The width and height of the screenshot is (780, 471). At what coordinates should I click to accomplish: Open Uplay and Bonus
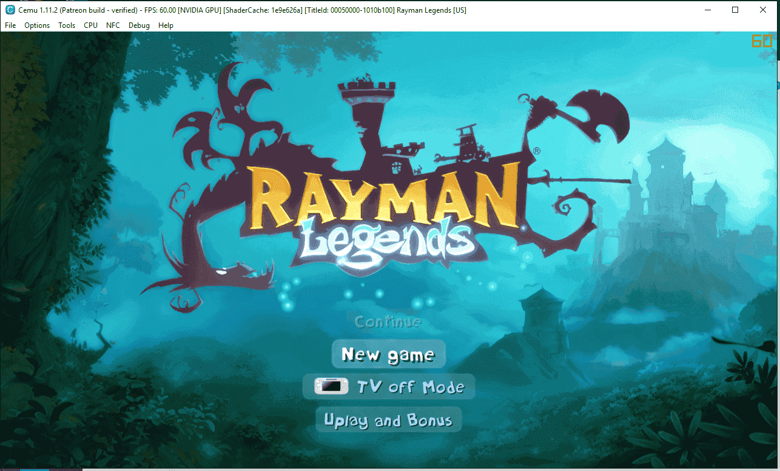[x=388, y=419]
